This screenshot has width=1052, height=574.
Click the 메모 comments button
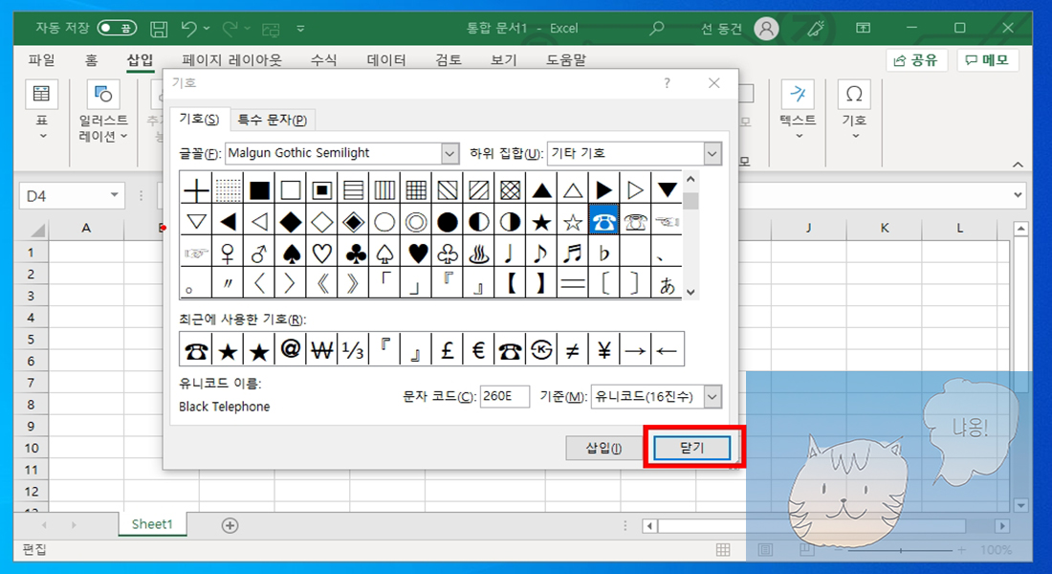pyautogui.click(x=987, y=60)
